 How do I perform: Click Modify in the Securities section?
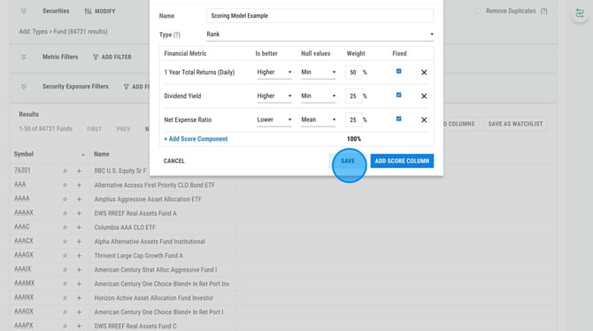click(x=100, y=12)
